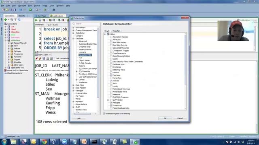The height and width of the screenshot is (145, 259).
Task: Expand the Environment preferences node
Action: coord(73,28)
